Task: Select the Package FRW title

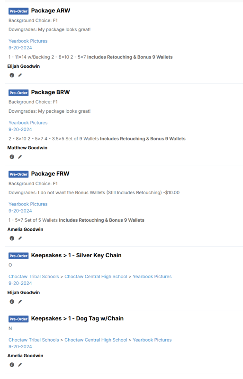Action: pos(50,174)
